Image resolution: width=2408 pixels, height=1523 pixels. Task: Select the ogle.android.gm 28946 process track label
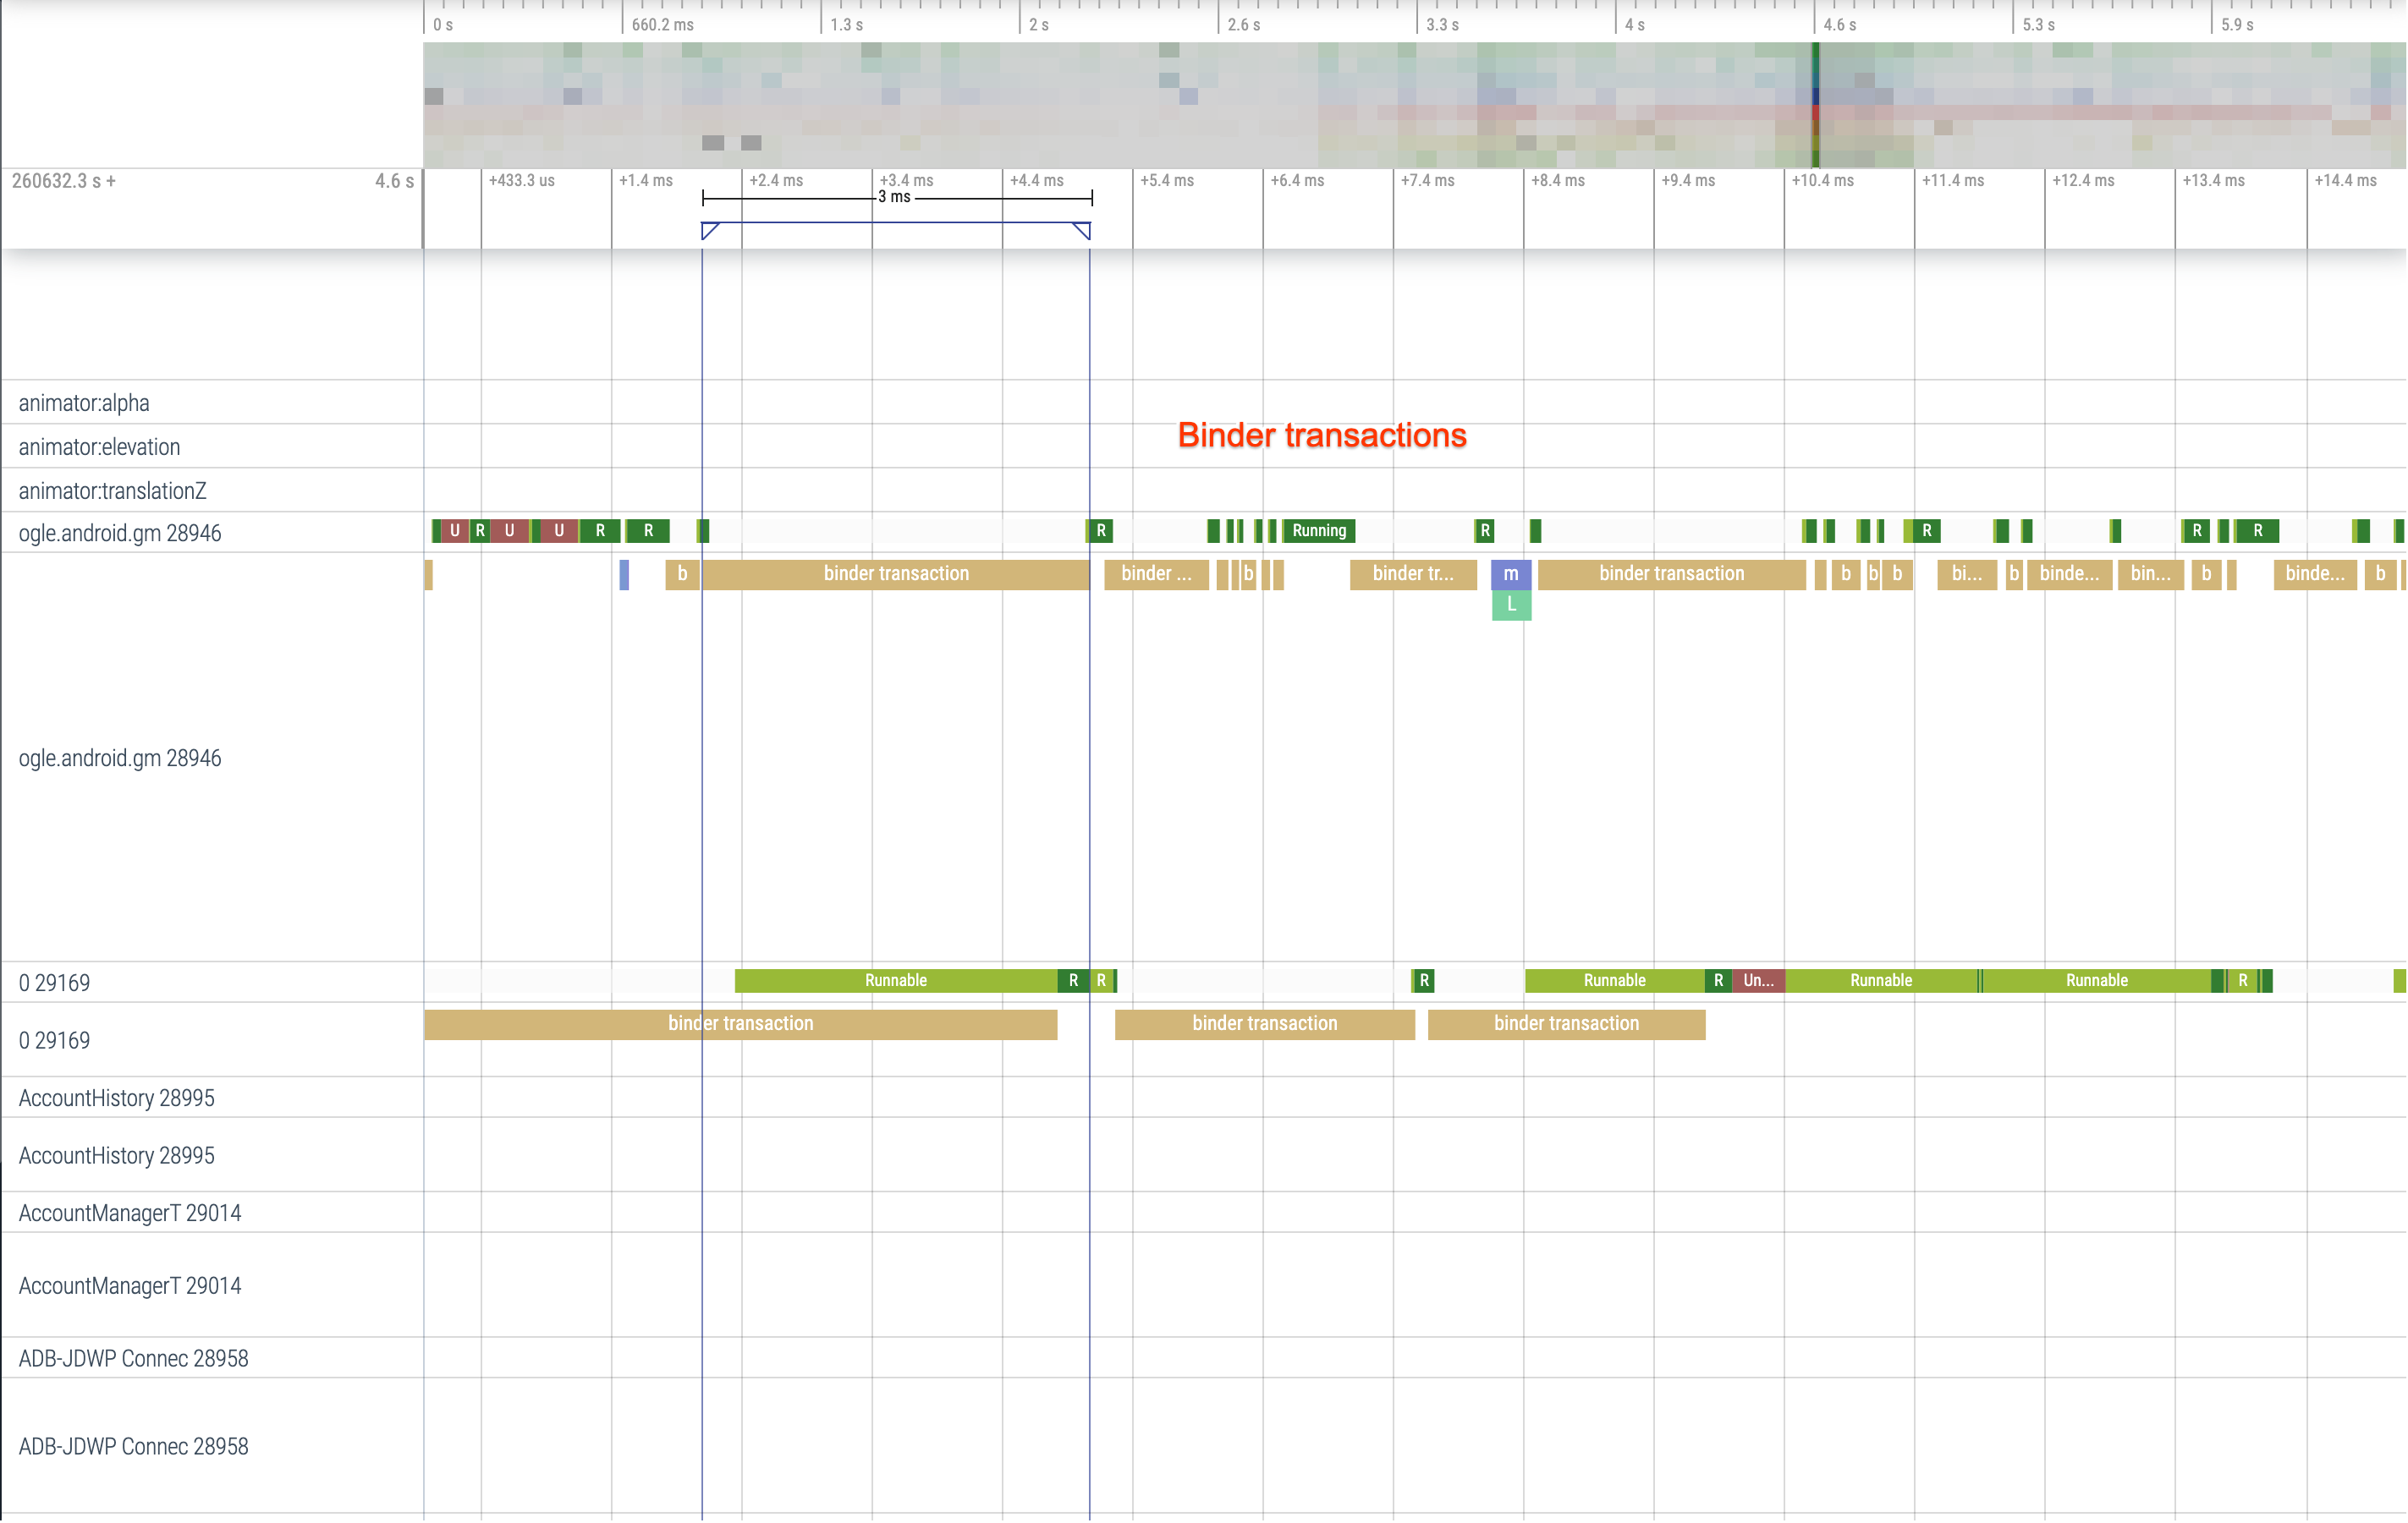119,758
